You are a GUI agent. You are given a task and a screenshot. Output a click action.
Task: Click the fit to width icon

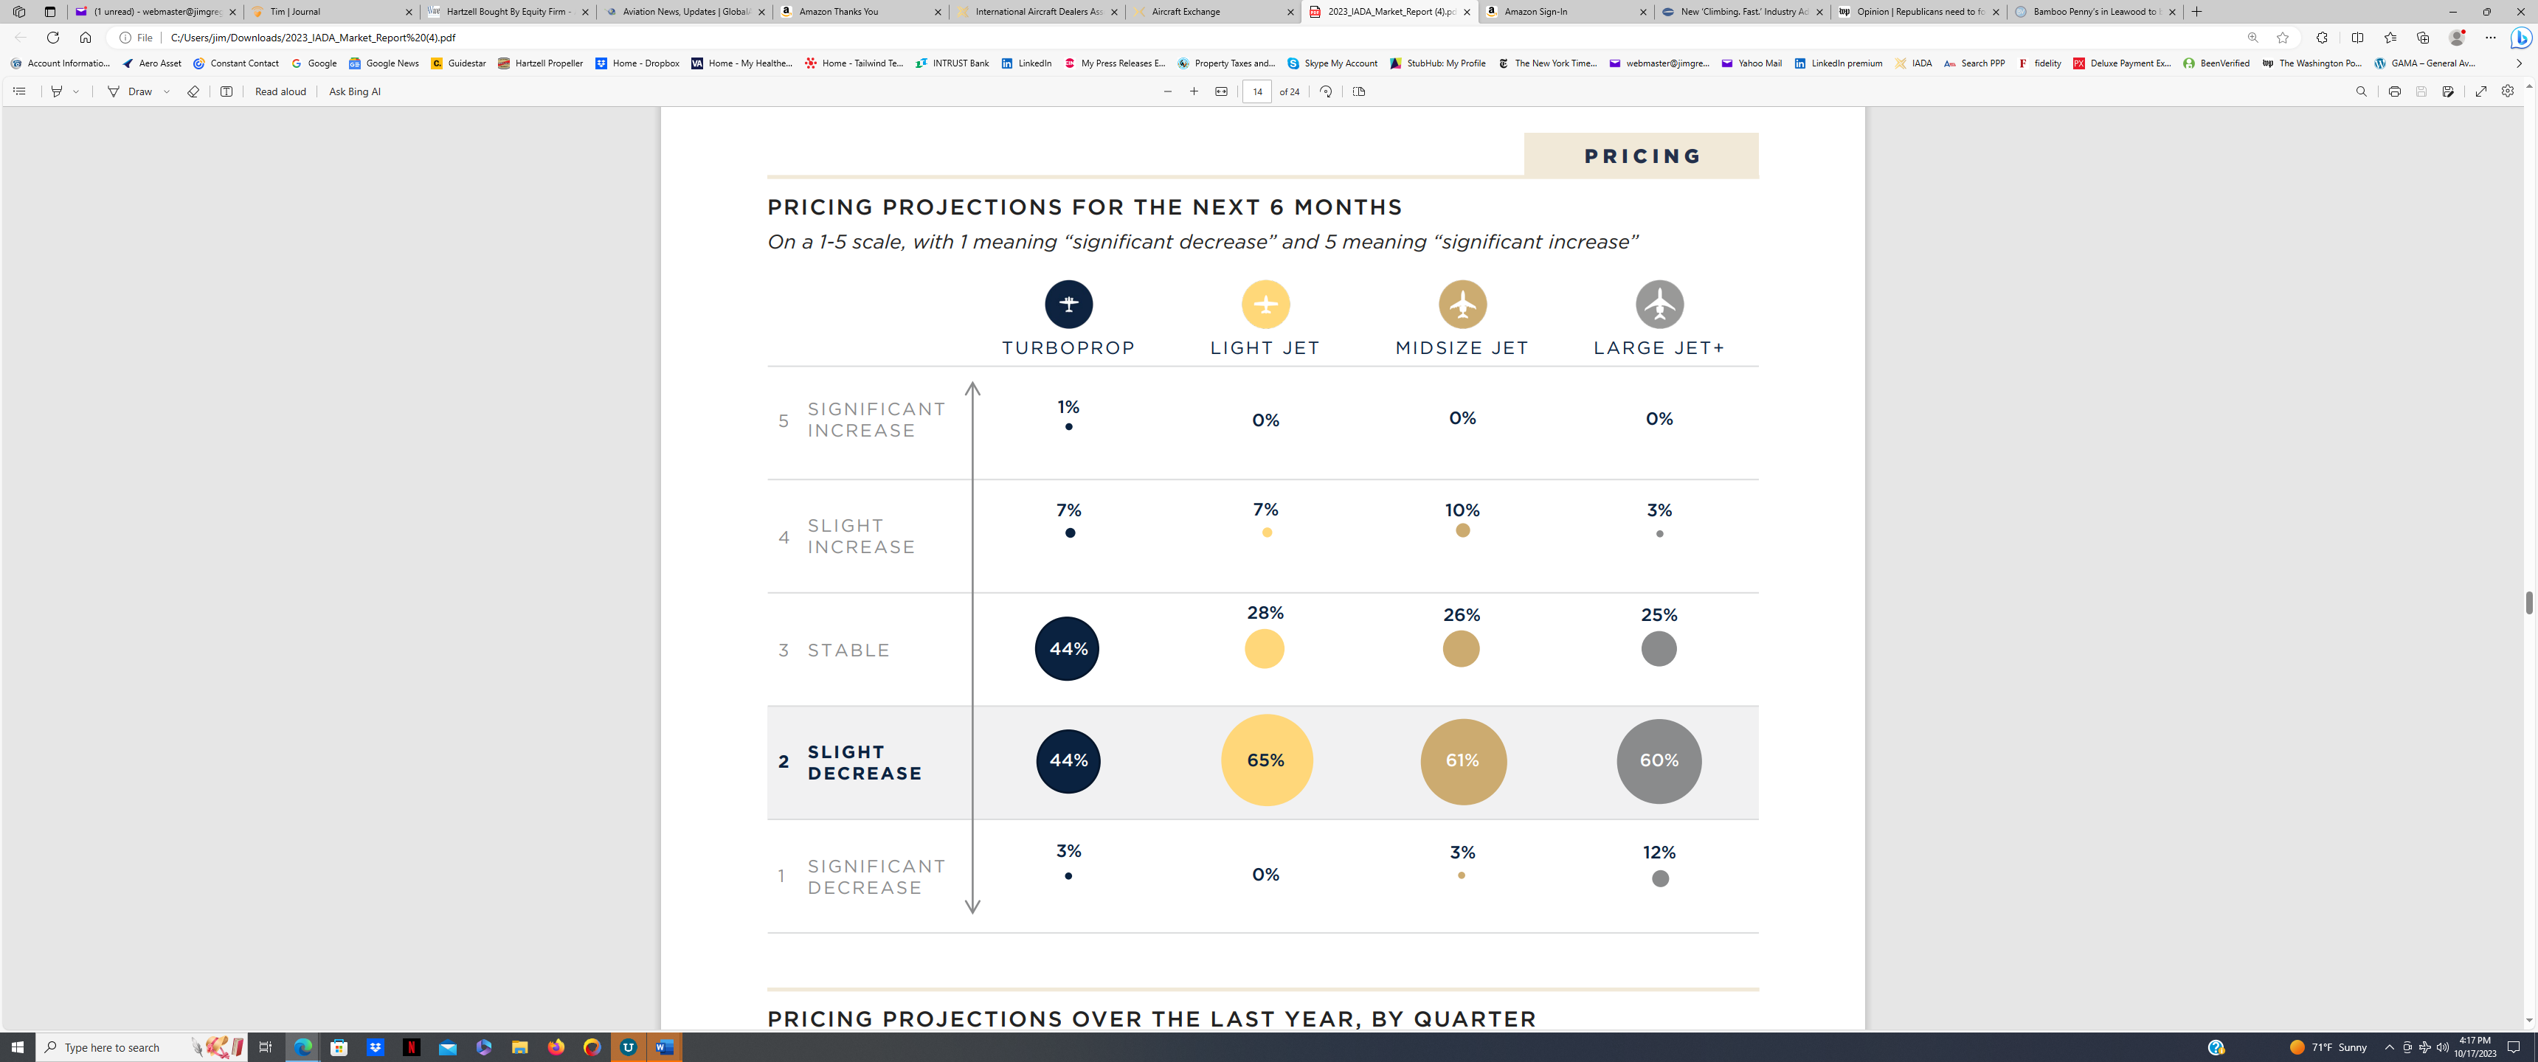coord(1221,91)
